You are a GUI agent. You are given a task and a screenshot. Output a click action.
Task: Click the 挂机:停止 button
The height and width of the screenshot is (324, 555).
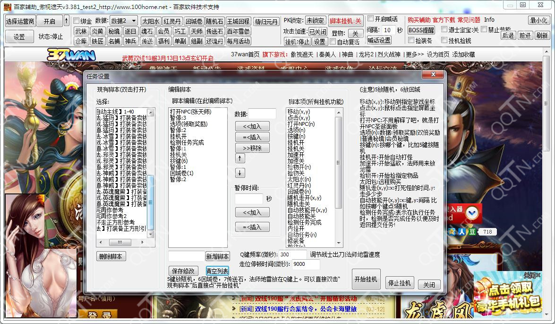tap(297, 42)
